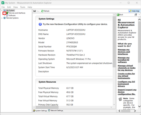Image resolution: width=141 pixels, height=115 pixels.
Task: Expand the Remote Systems node
Action: tap(2, 18)
